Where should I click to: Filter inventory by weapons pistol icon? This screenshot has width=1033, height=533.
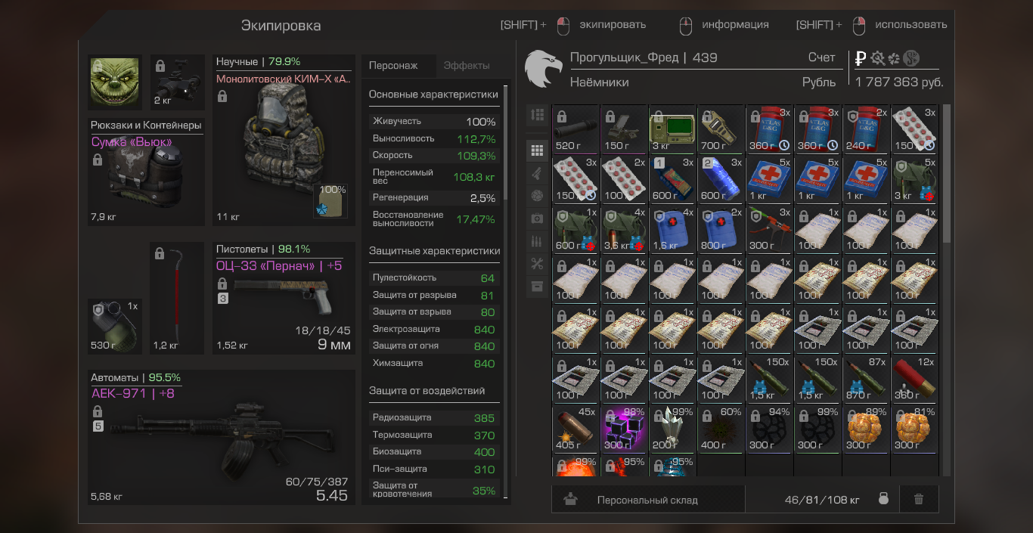538,173
